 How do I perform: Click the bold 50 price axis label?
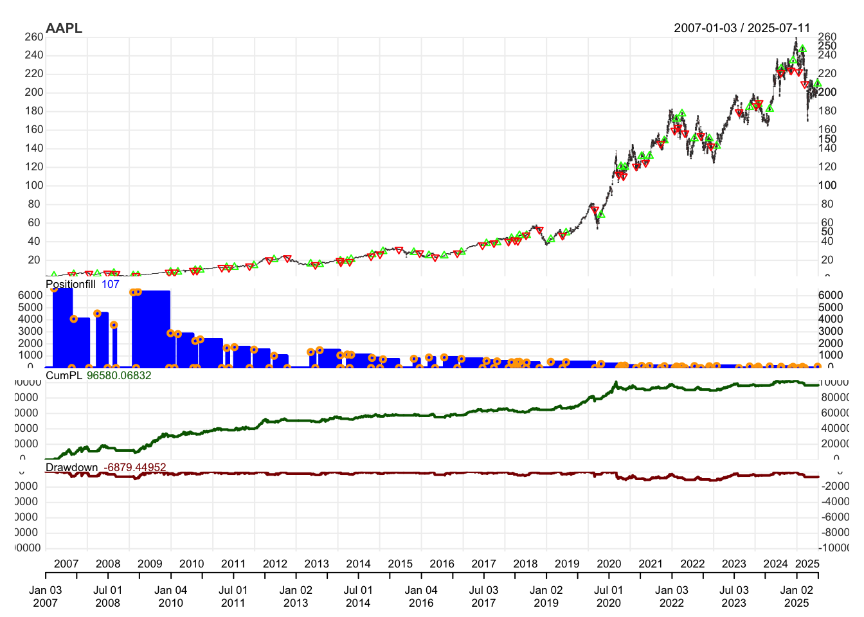(x=827, y=231)
